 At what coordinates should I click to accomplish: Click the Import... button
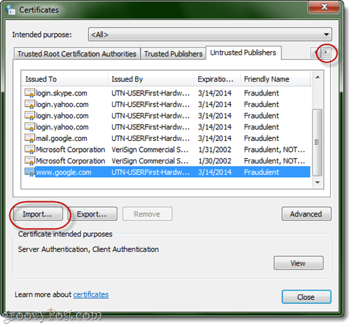pos(38,214)
